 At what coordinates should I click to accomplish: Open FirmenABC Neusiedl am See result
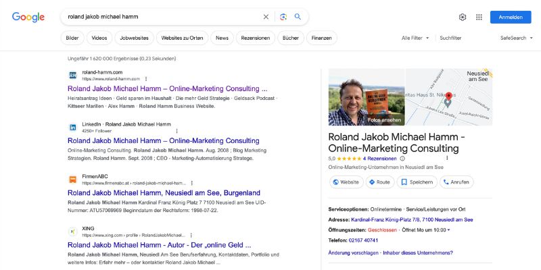tap(164, 192)
